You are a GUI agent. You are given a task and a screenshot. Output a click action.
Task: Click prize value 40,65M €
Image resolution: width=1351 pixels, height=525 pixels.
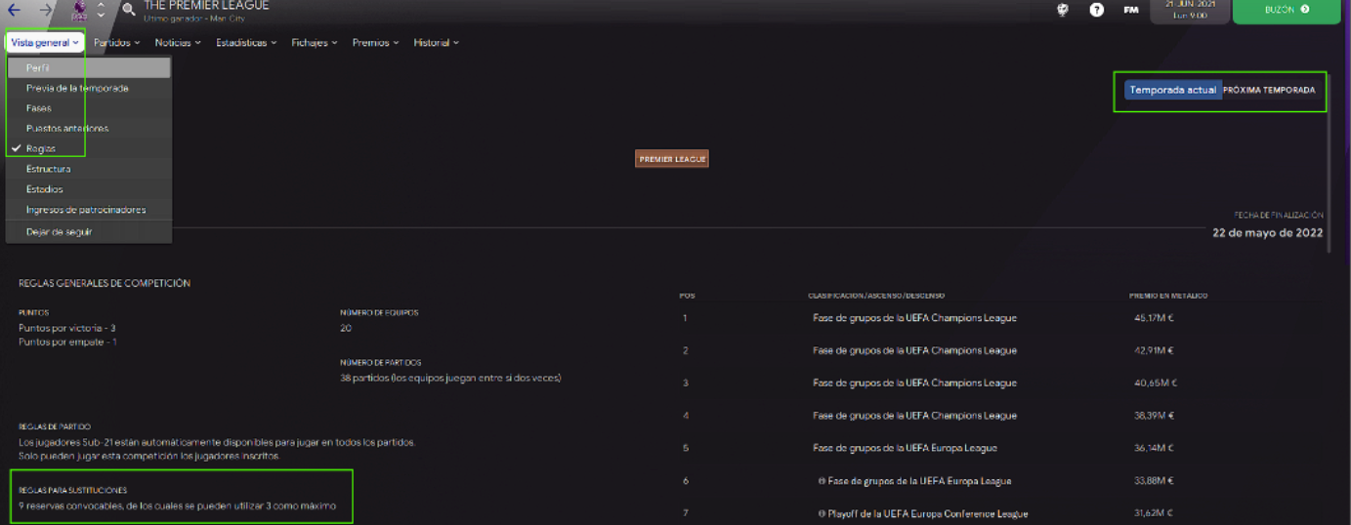tap(1156, 383)
